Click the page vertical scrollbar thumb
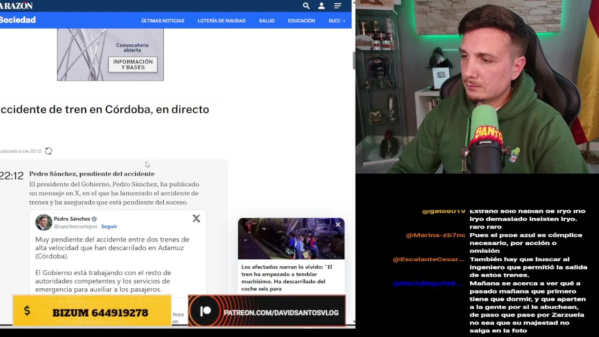Screen dimensions: 599x337 pos(354,61)
